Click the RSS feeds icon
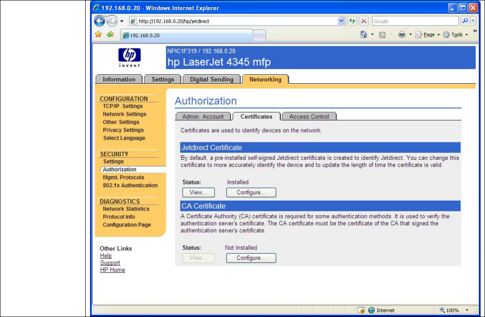Viewport: 485px width, 317px height. point(382,35)
